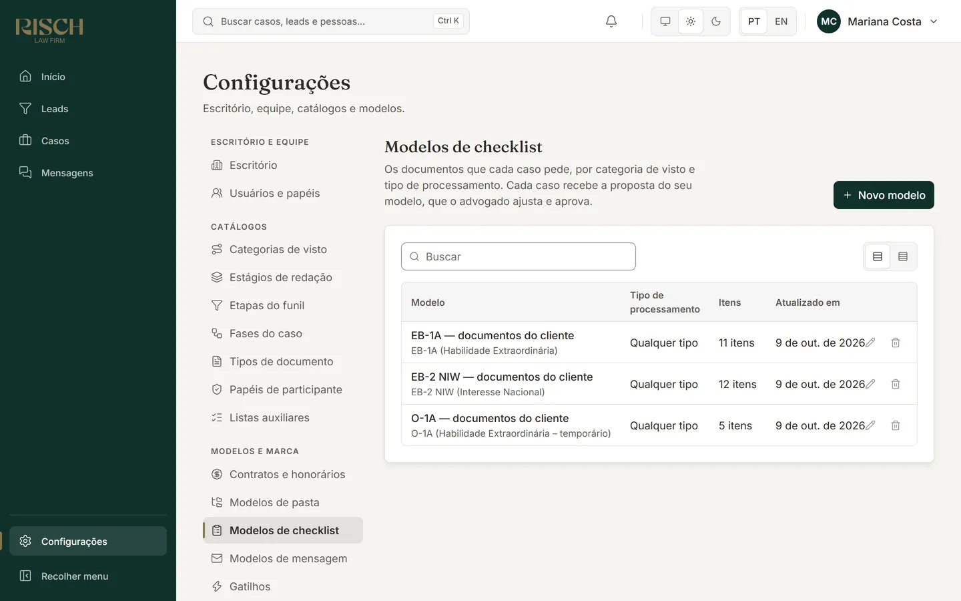Expand the Mariana Costa user menu

(878, 21)
